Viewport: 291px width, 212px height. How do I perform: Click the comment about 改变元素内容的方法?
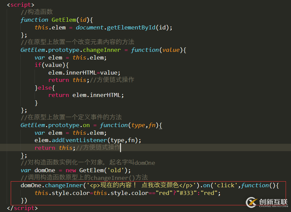click(77, 42)
